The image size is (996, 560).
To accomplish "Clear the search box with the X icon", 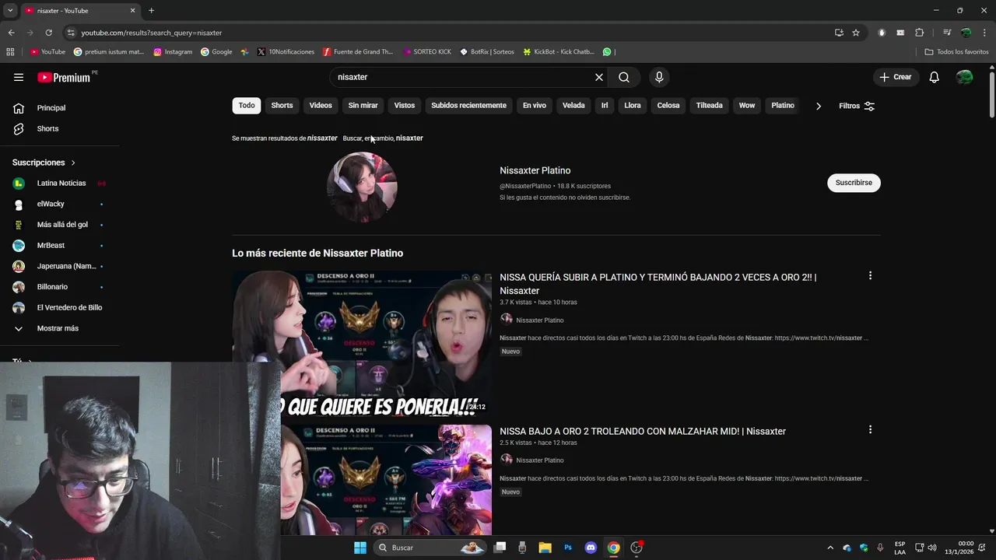I will (x=599, y=77).
